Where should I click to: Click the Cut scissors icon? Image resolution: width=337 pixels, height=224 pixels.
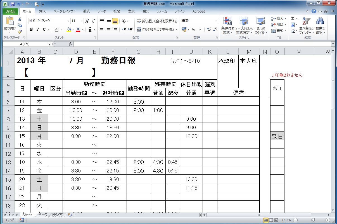pos(20,19)
